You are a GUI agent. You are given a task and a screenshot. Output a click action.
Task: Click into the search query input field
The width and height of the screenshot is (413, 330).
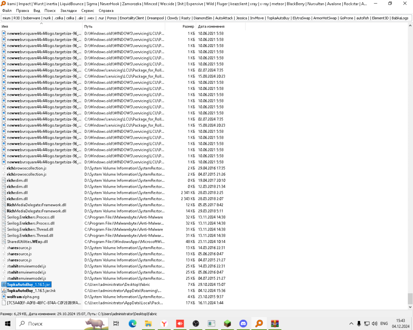coord(206,18)
